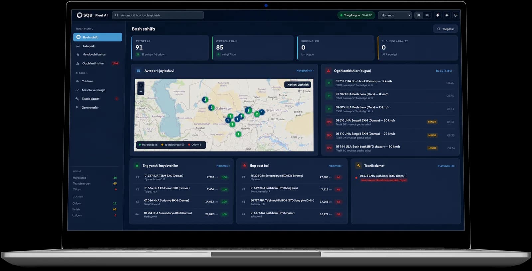Click the map cluster marker numbered 3
The width and height of the screenshot is (532, 271).
point(241,116)
